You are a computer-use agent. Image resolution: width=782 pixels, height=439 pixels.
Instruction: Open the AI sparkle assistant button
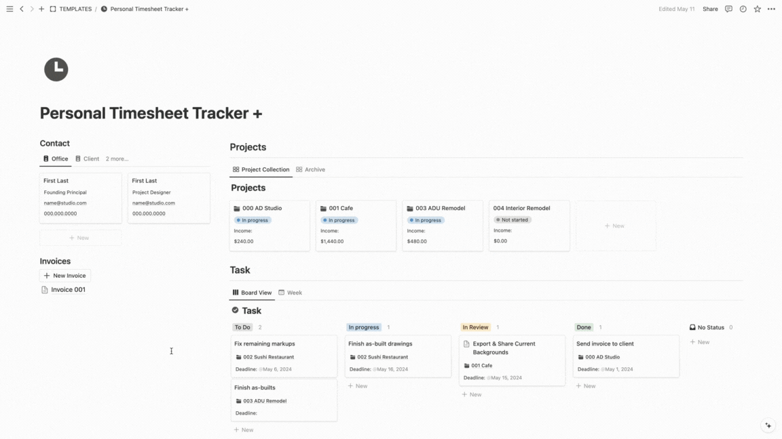click(768, 425)
